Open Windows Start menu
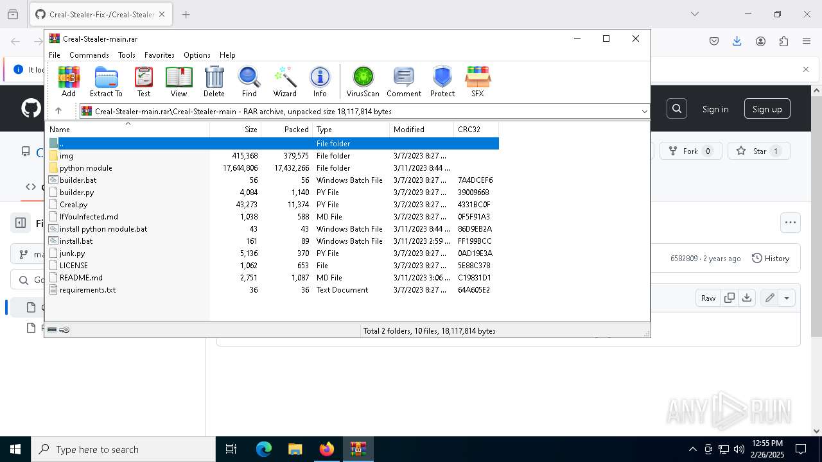Viewport: 822px width, 462px height. tap(15, 449)
